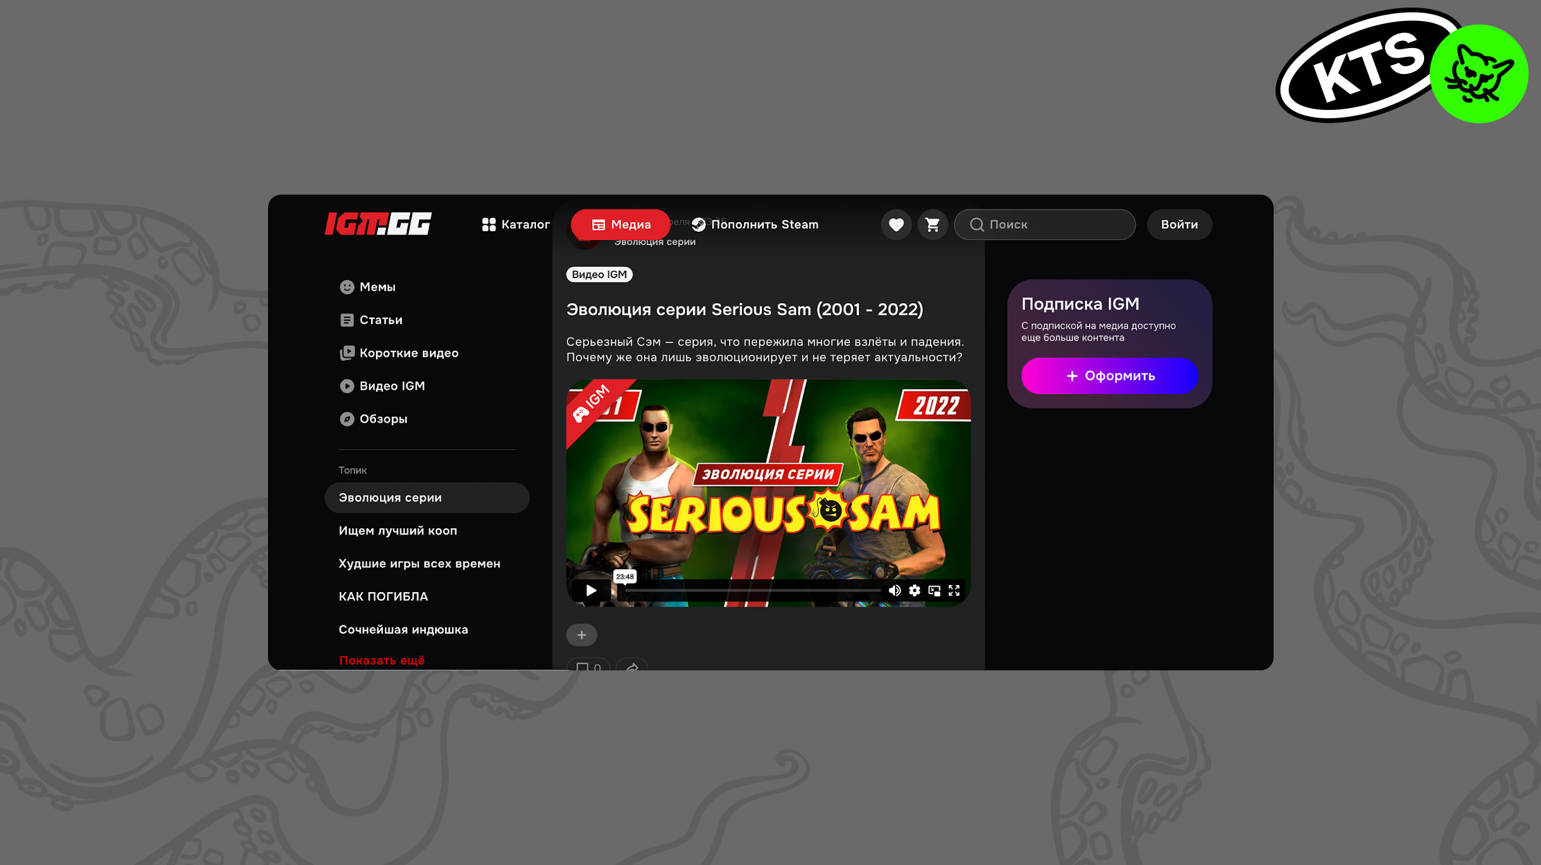
Task: Click the video progress bar
Action: (752, 590)
